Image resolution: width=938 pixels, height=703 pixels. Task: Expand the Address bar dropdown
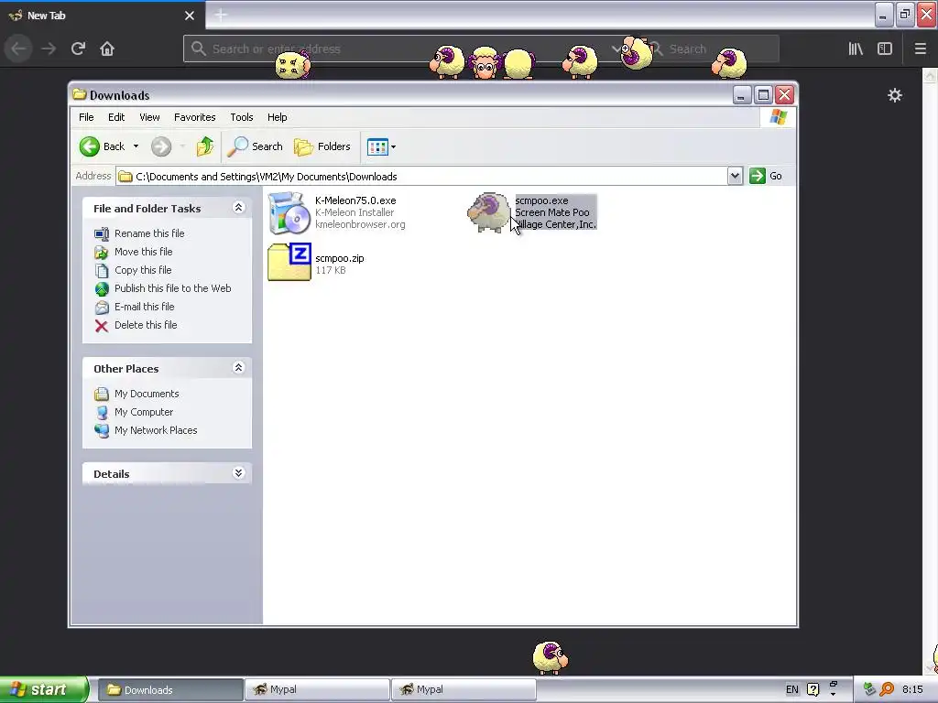tap(735, 176)
